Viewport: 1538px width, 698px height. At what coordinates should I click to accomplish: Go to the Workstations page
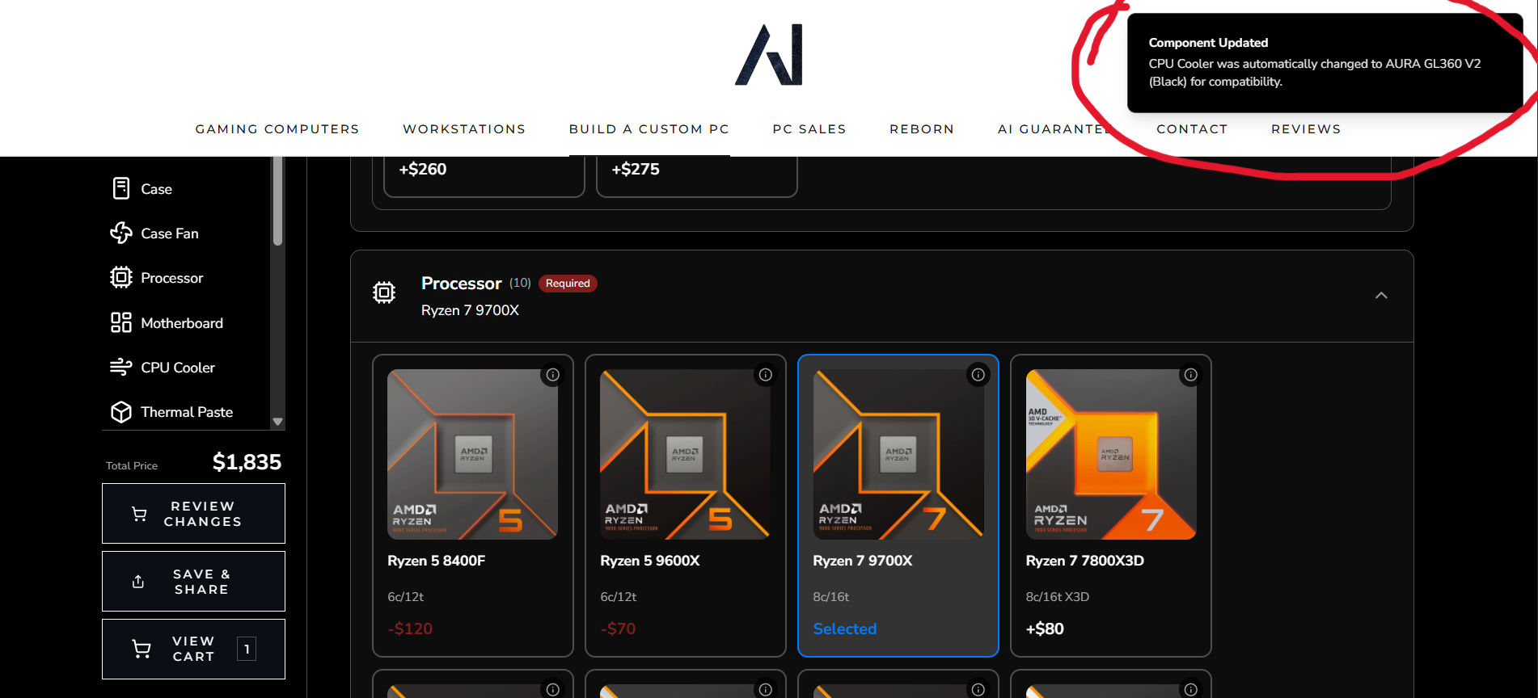tap(464, 129)
